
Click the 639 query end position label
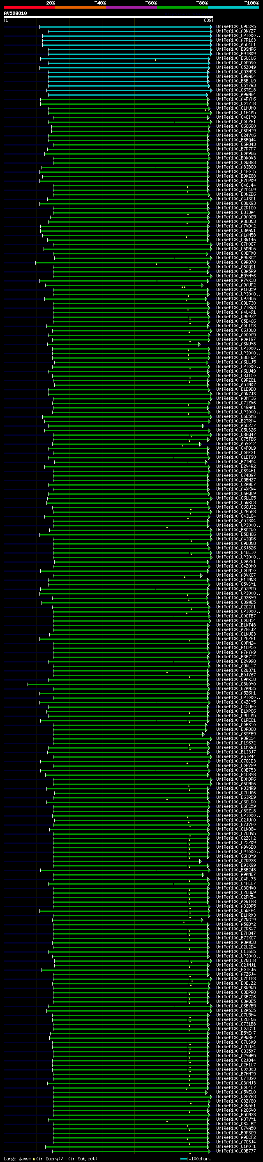207,20
